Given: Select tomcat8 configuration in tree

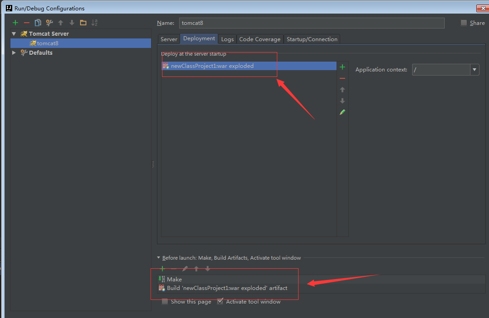Looking at the screenshot, I should point(81,43).
